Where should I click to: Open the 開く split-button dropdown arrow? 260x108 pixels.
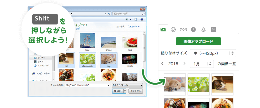pyautogui.click(x=125, y=91)
